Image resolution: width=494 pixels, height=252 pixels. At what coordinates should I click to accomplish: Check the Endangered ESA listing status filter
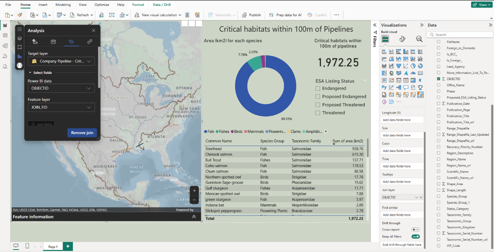(x=317, y=88)
